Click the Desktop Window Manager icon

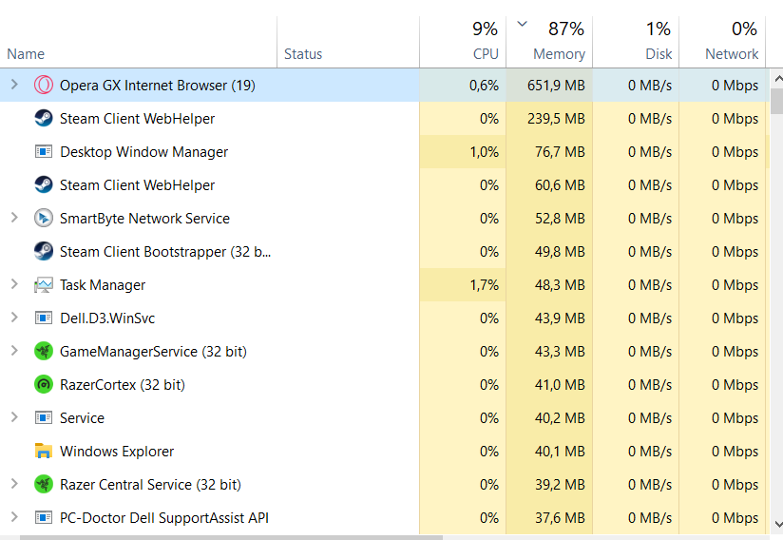(x=44, y=151)
